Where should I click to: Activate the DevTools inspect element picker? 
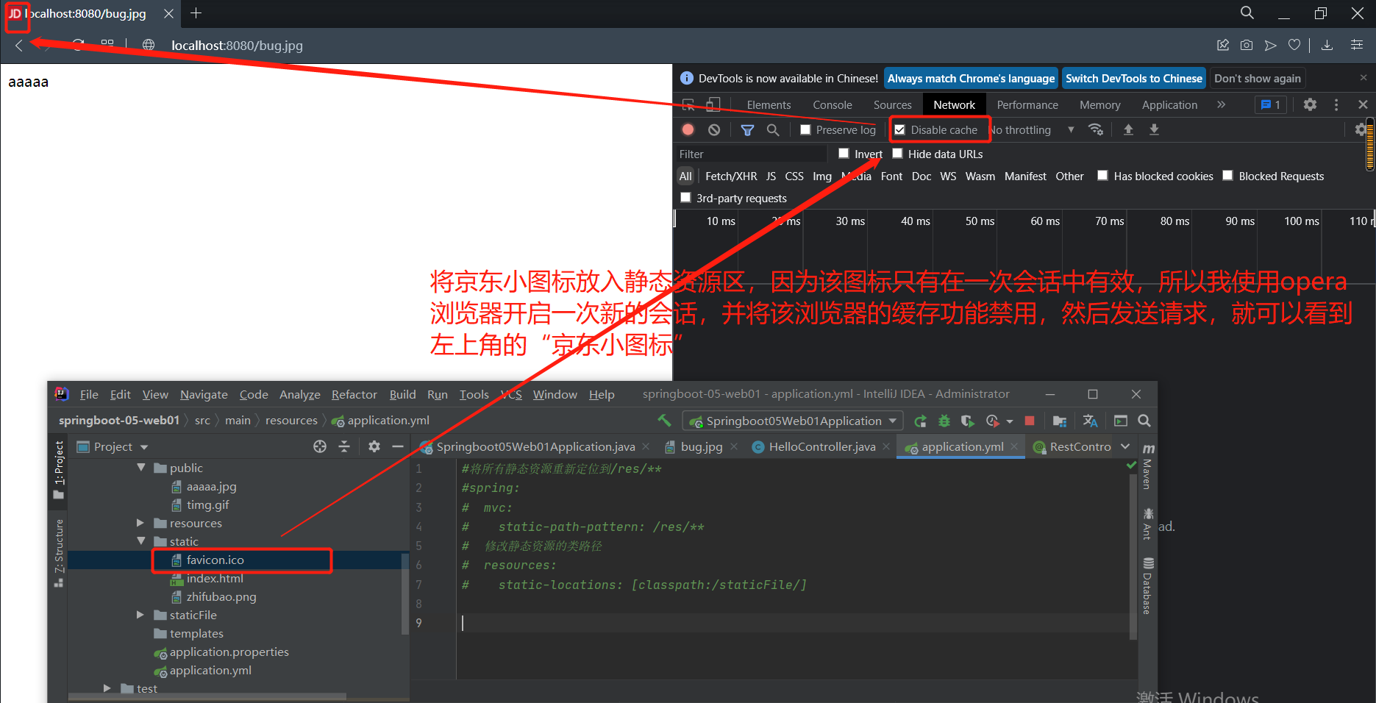[688, 104]
